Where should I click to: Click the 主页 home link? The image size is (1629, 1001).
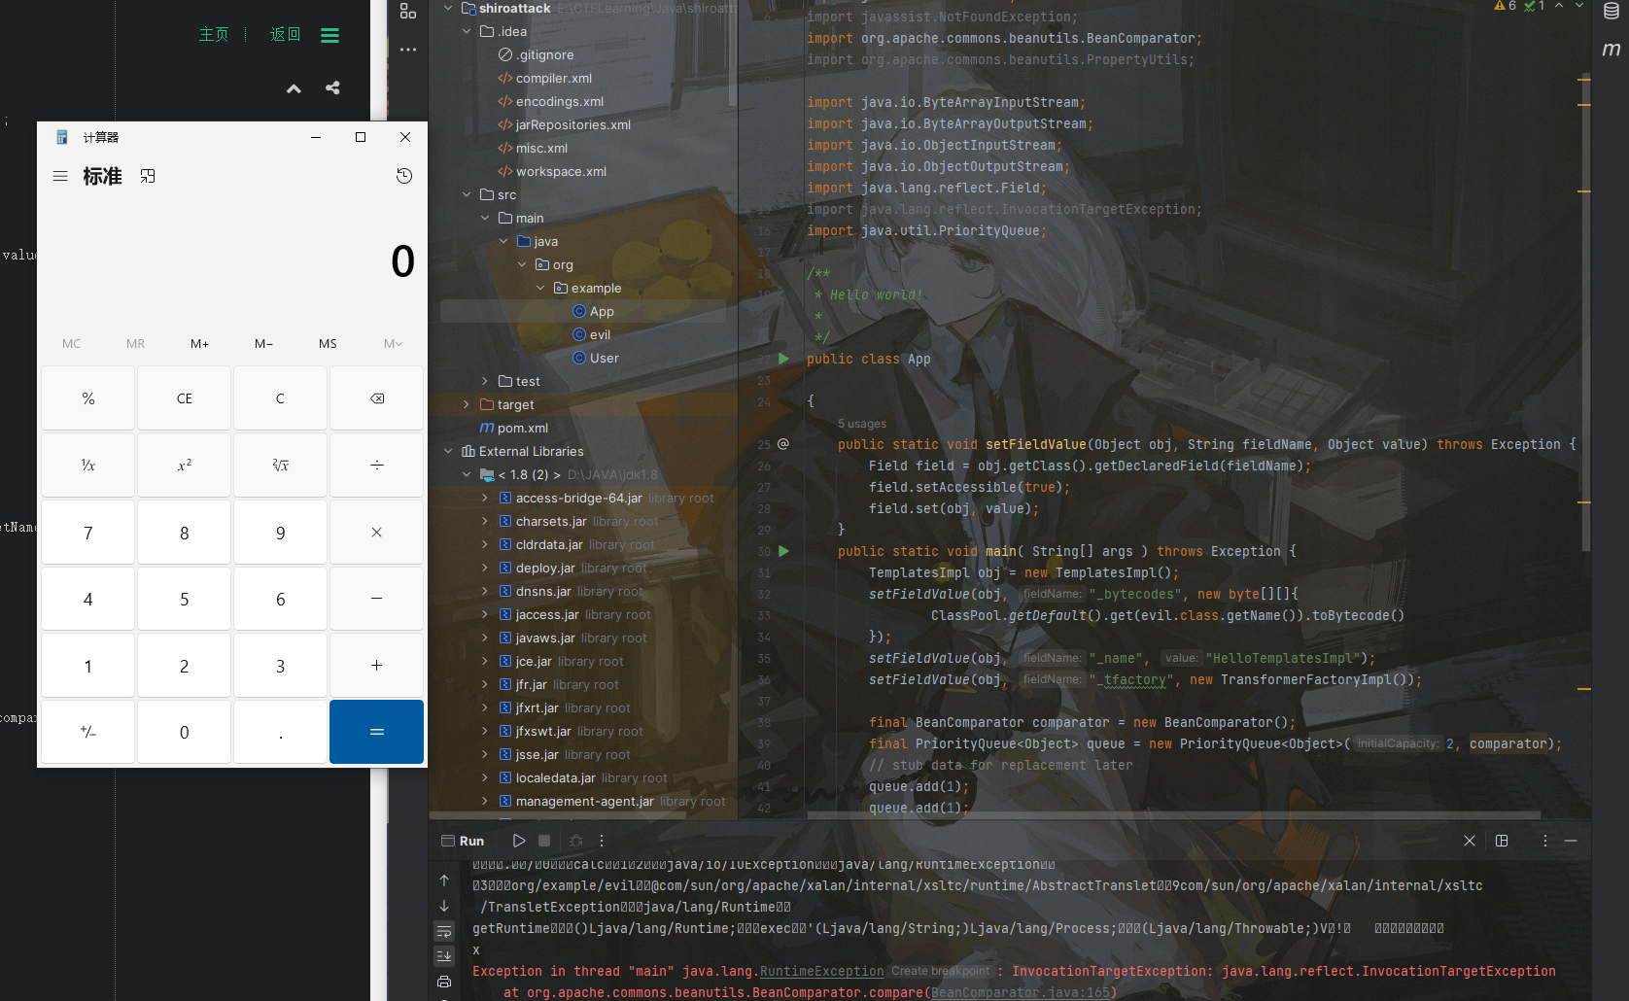214,35
